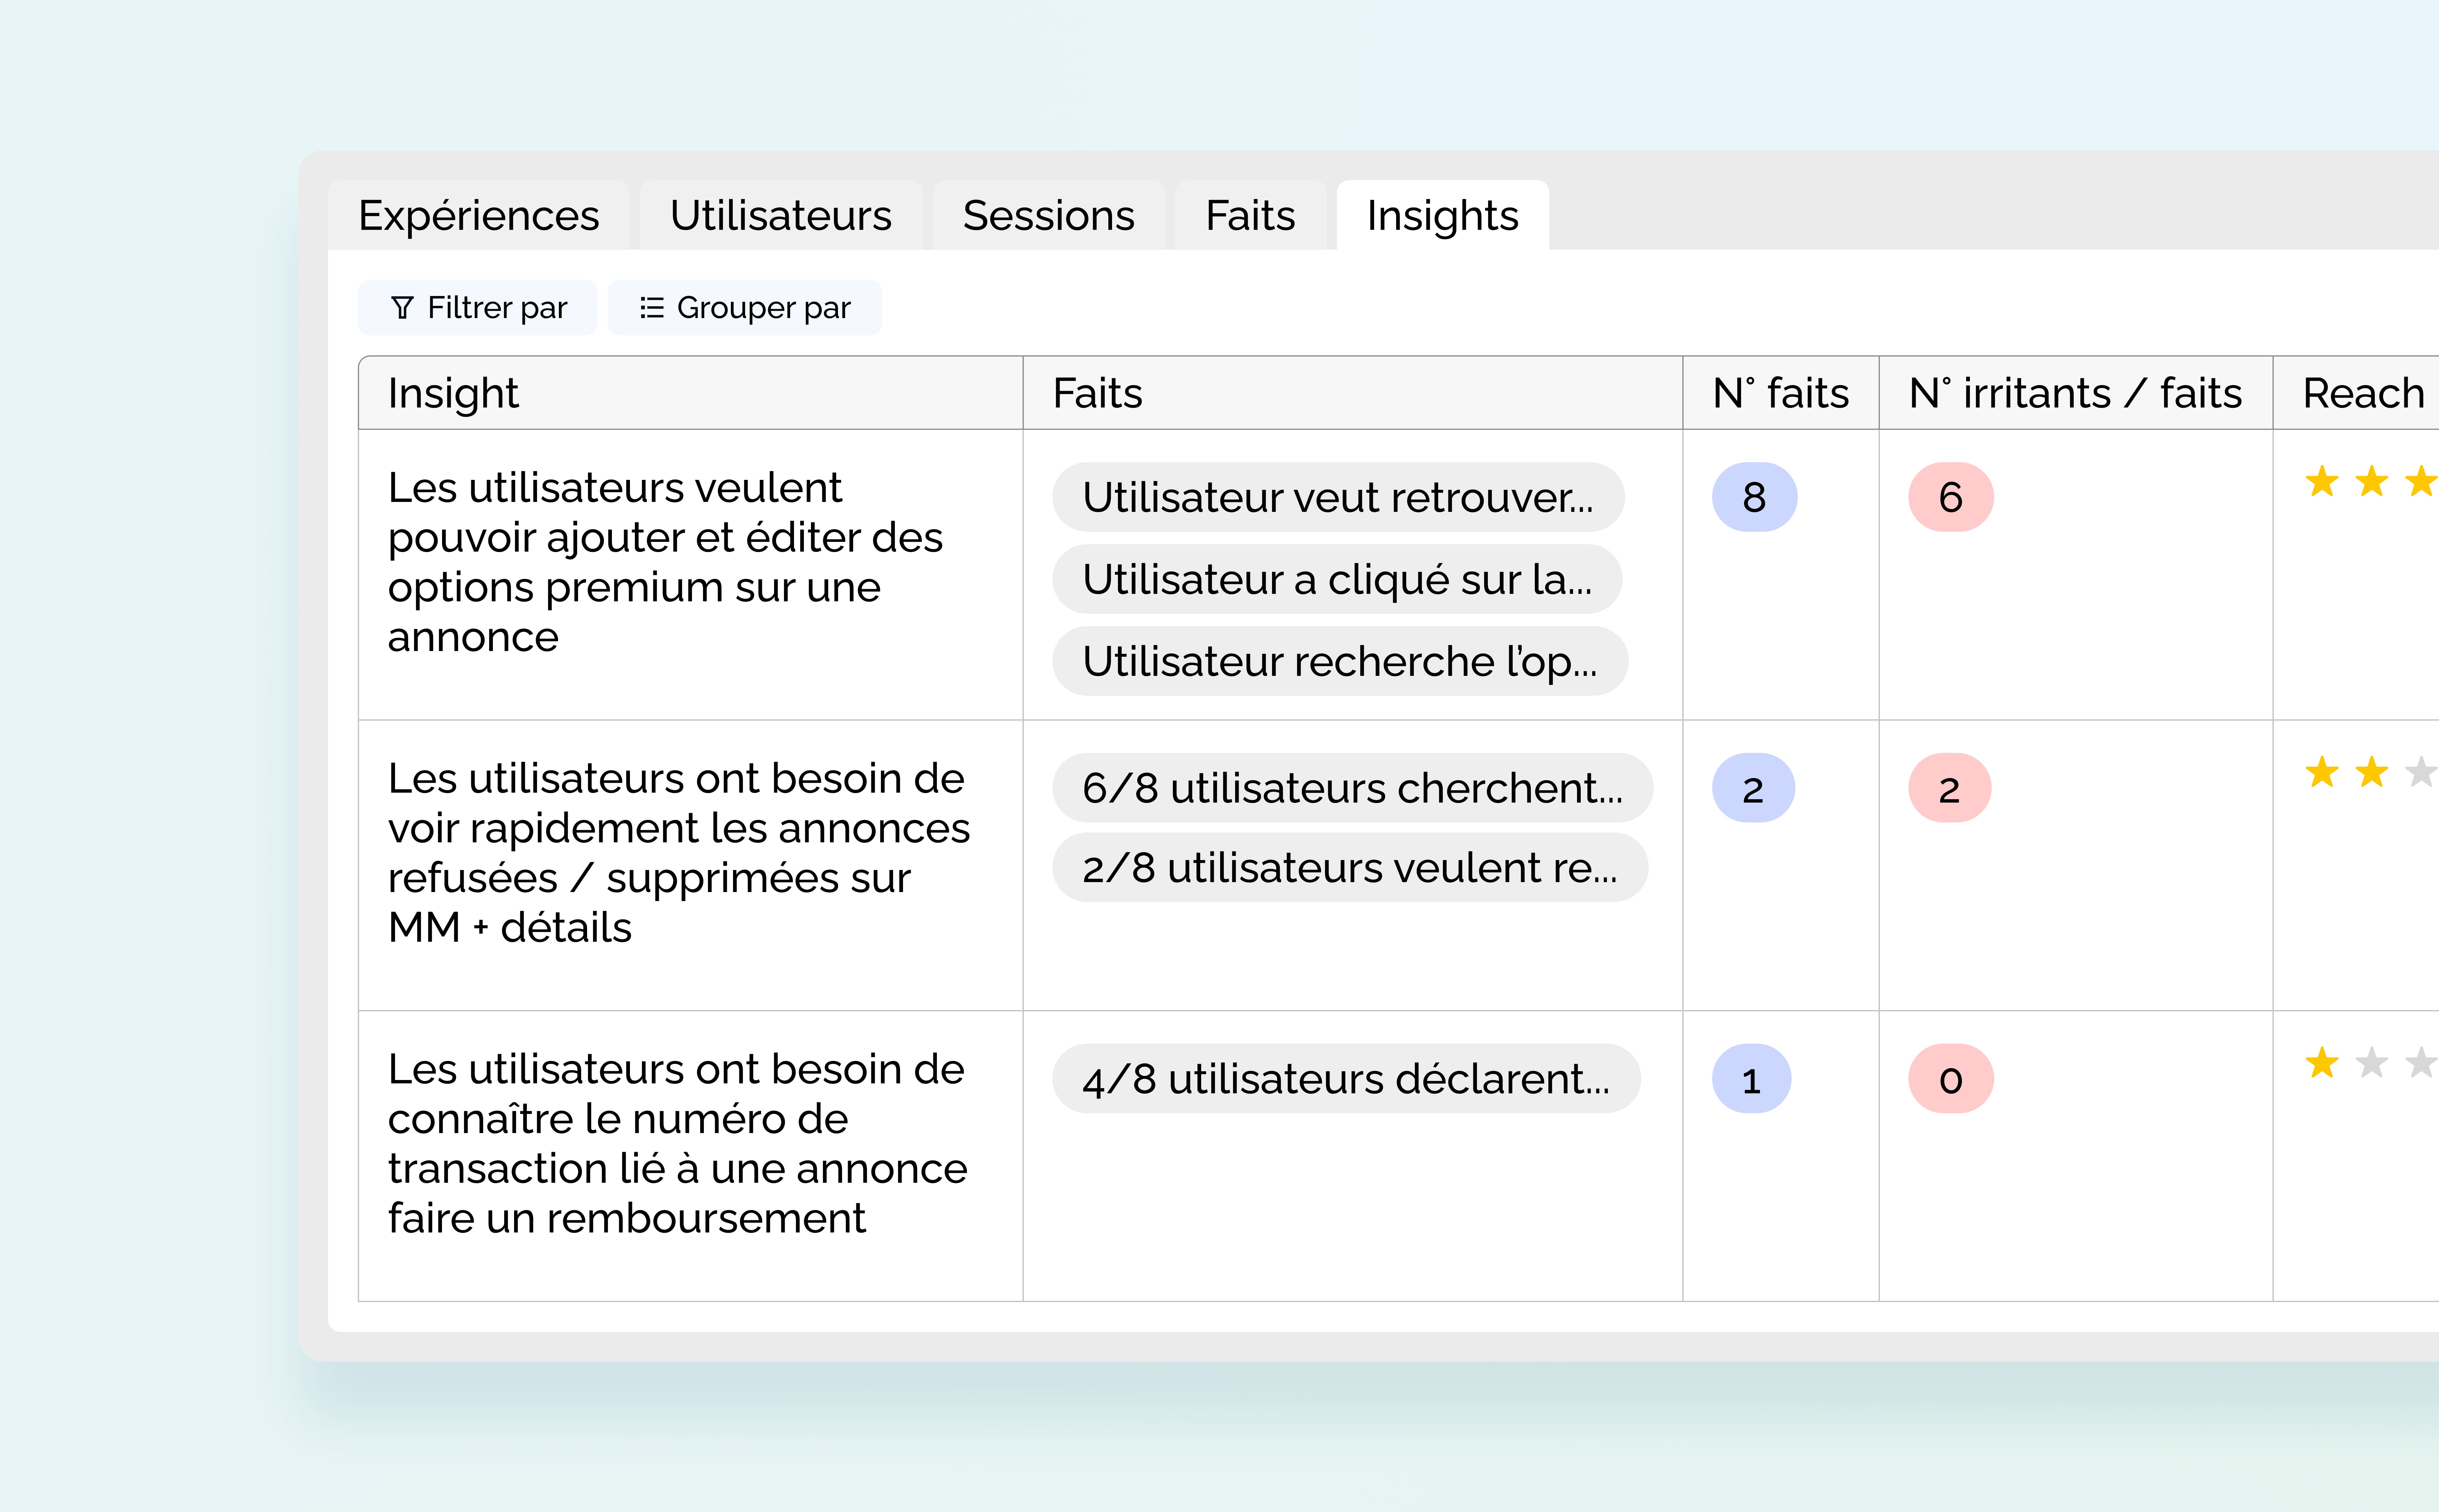Go to the Faits tab

click(1251, 215)
